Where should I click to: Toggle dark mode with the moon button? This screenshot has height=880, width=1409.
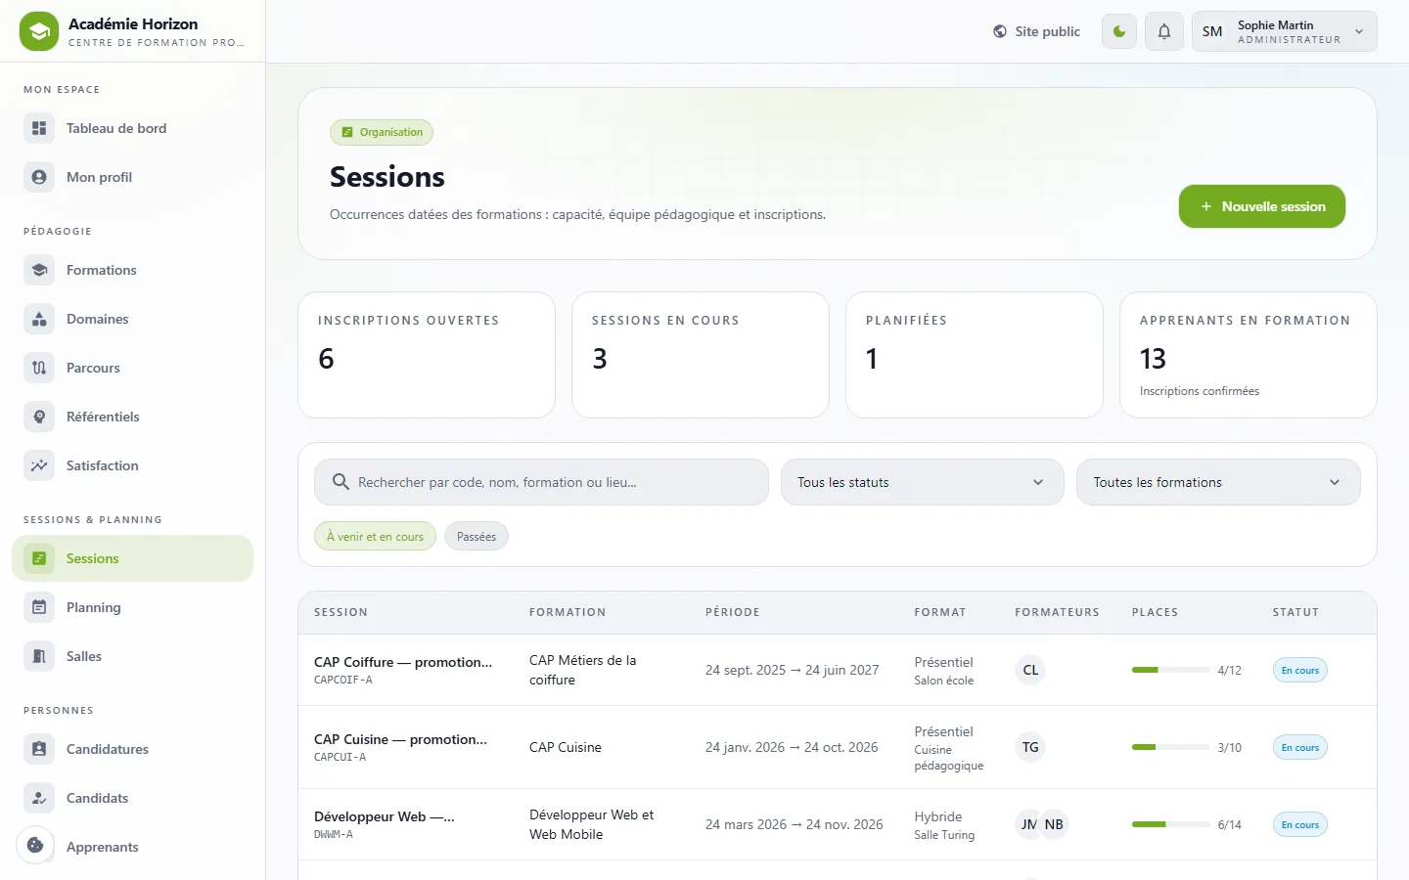pos(1119,31)
